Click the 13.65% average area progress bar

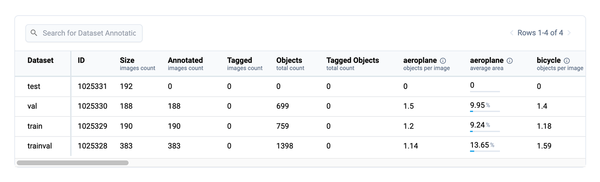tap(485, 151)
